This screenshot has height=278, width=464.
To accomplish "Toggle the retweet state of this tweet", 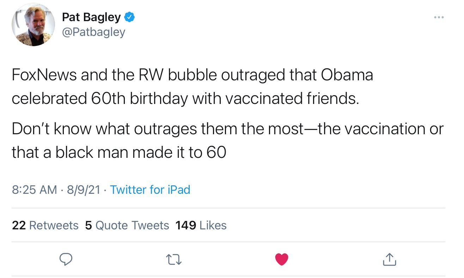I will tap(174, 260).
